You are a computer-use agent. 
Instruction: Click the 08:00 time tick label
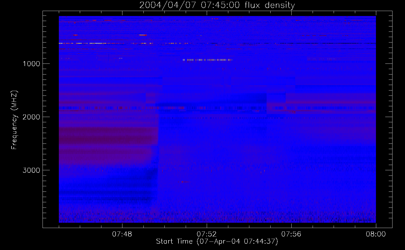coord(376,234)
